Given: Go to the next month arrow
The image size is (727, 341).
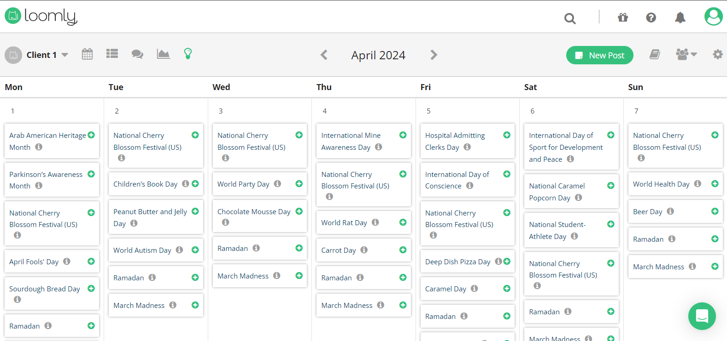Looking at the screenshot, I should (434, 55).
